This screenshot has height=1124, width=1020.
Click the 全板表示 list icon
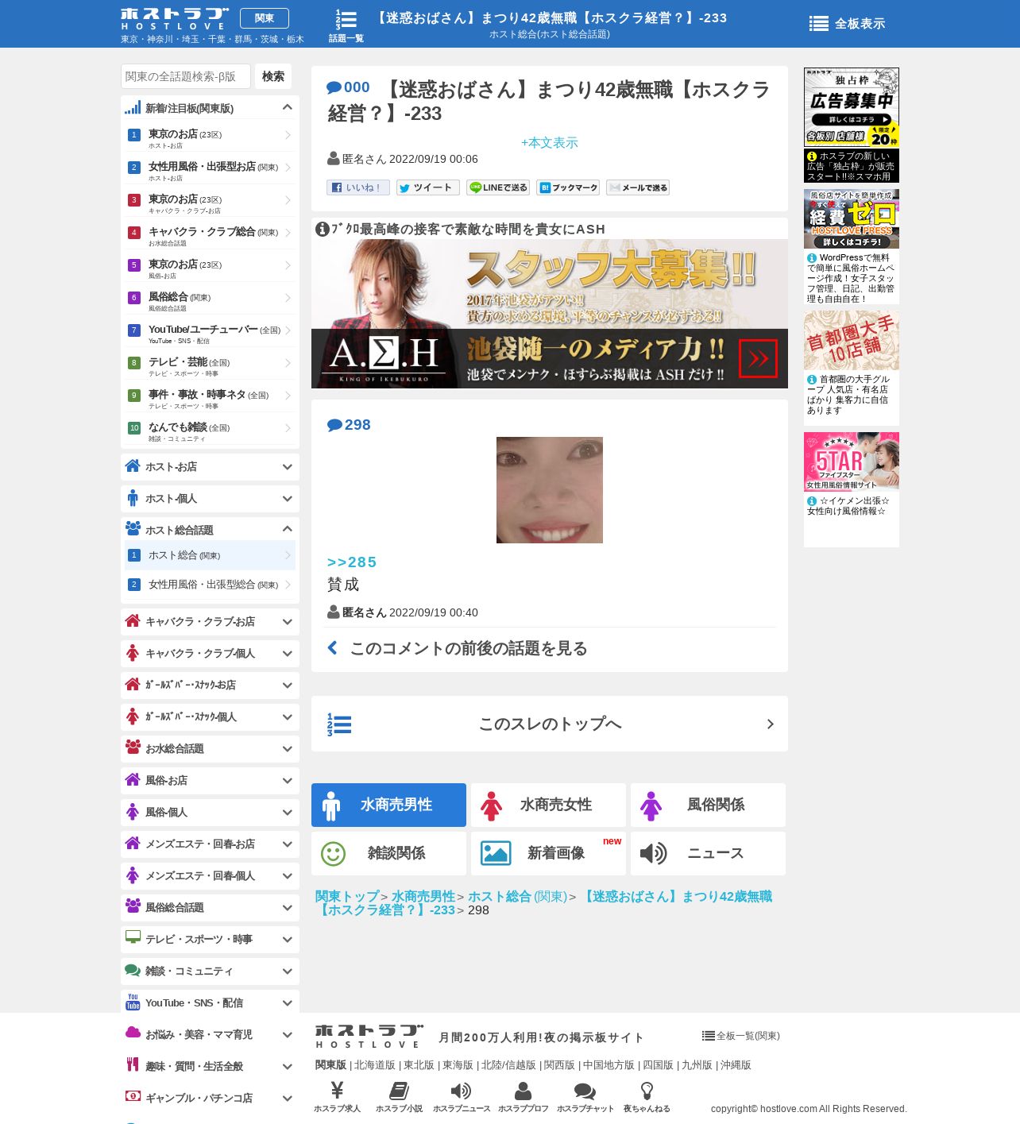click(818, 24)
